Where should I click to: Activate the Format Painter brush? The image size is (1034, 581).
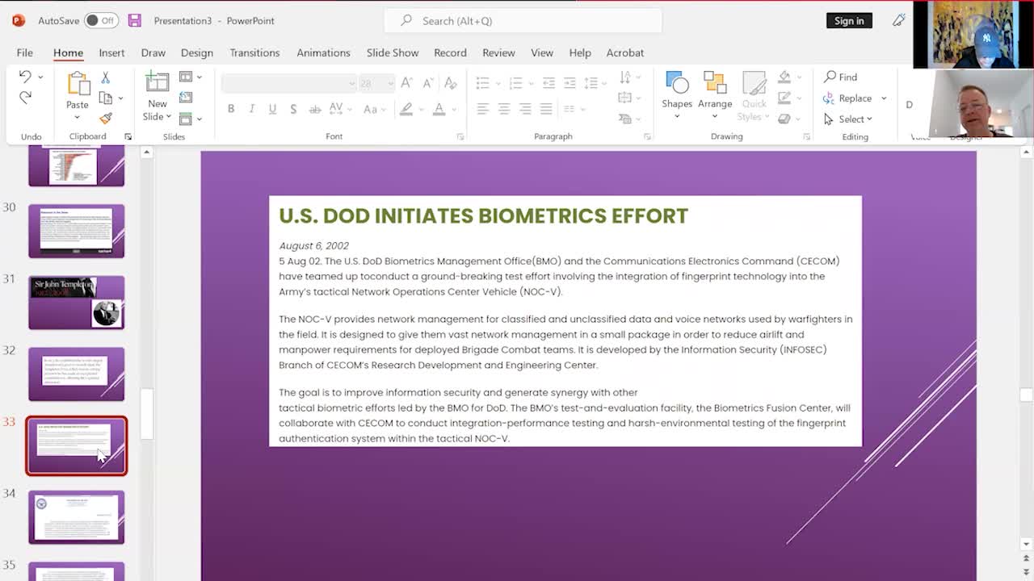(105, 119)
